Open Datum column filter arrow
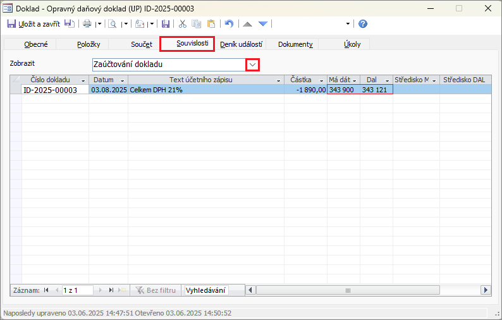The image size is (502, 320). (x=122, y=80)
